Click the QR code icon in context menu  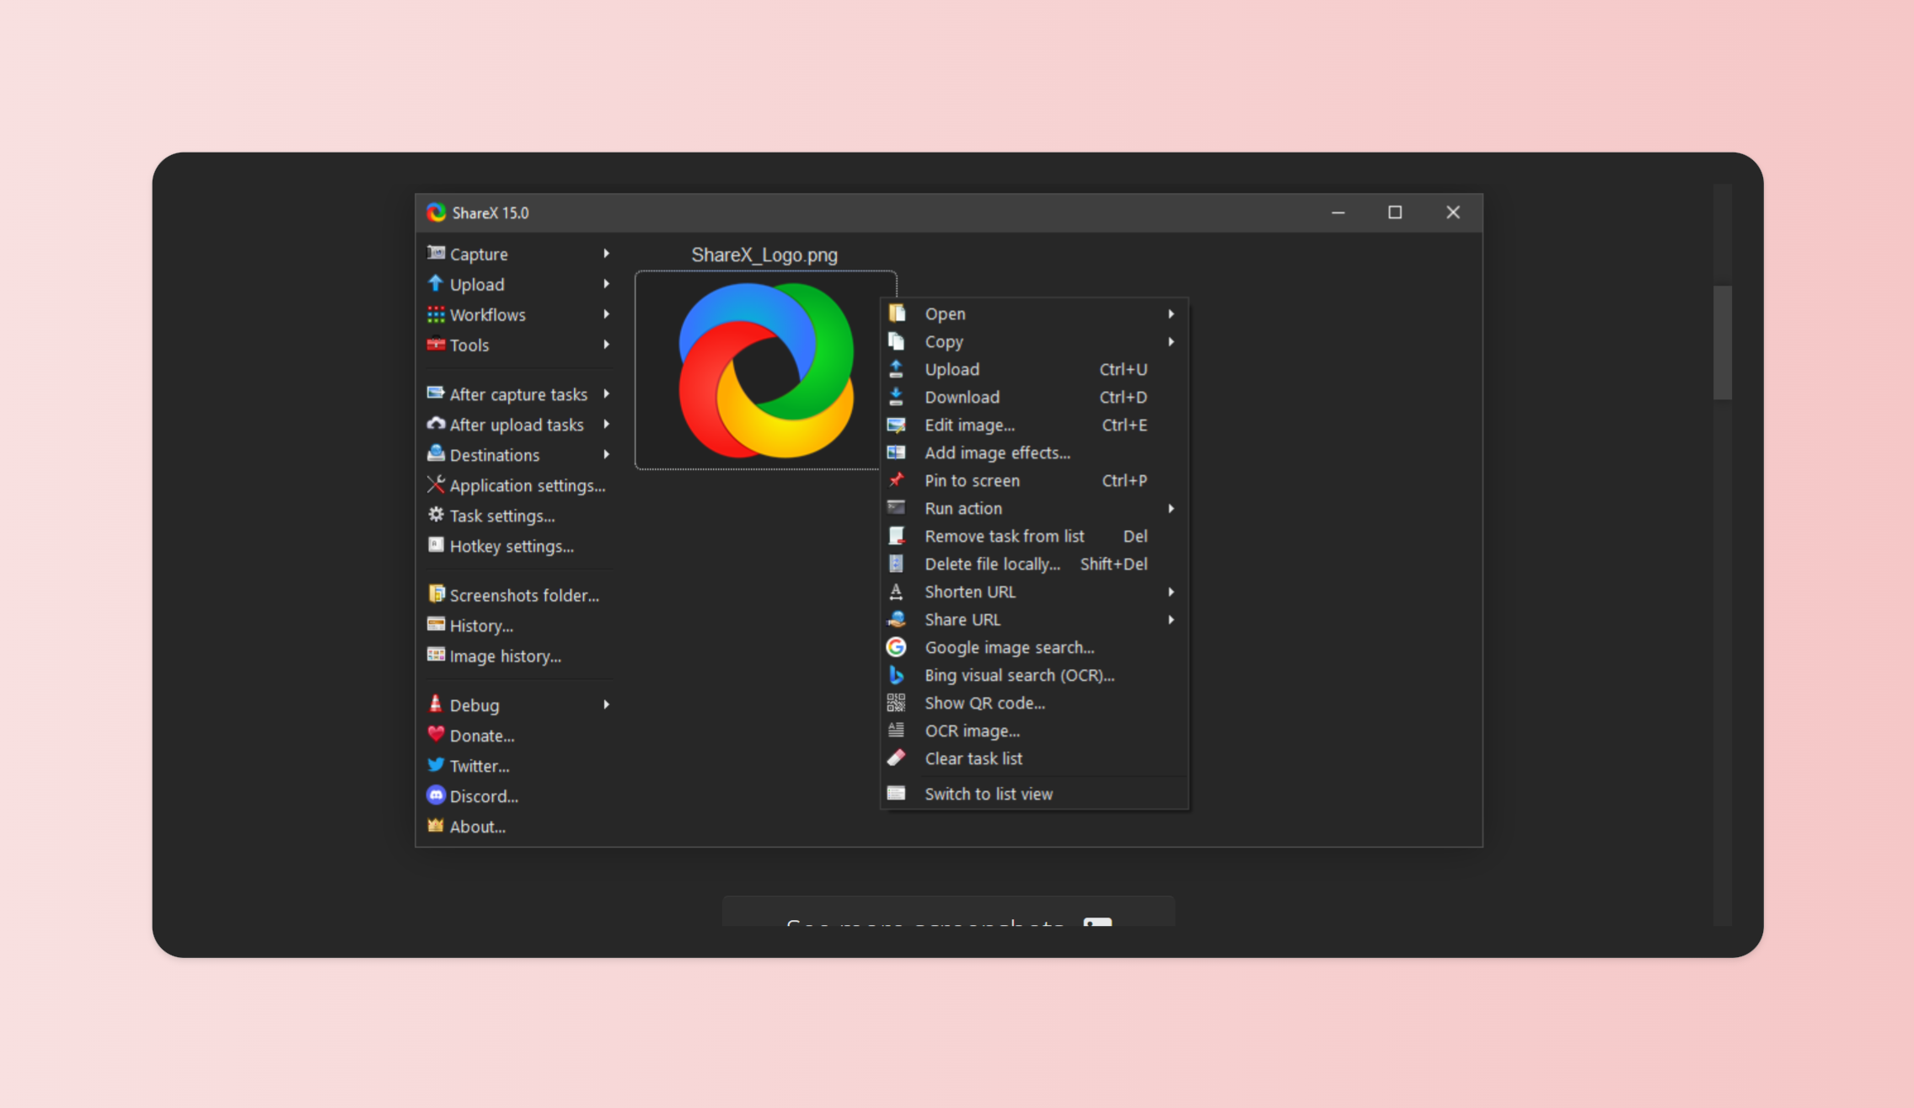tap(896, 702)
